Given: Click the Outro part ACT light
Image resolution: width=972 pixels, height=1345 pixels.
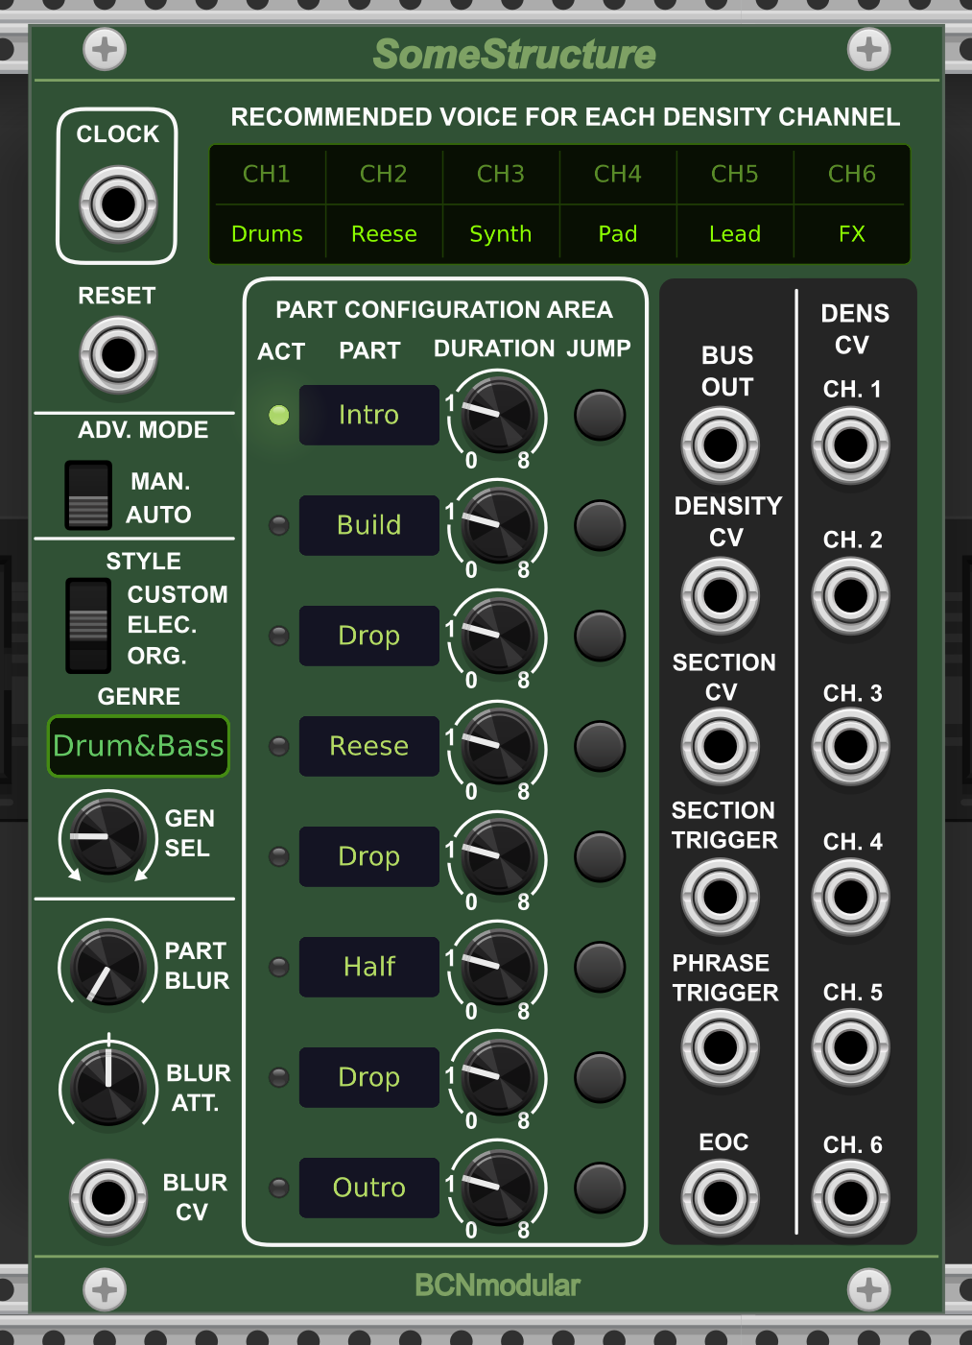Looking at the screenshot, I should [x=279, y=1188].
